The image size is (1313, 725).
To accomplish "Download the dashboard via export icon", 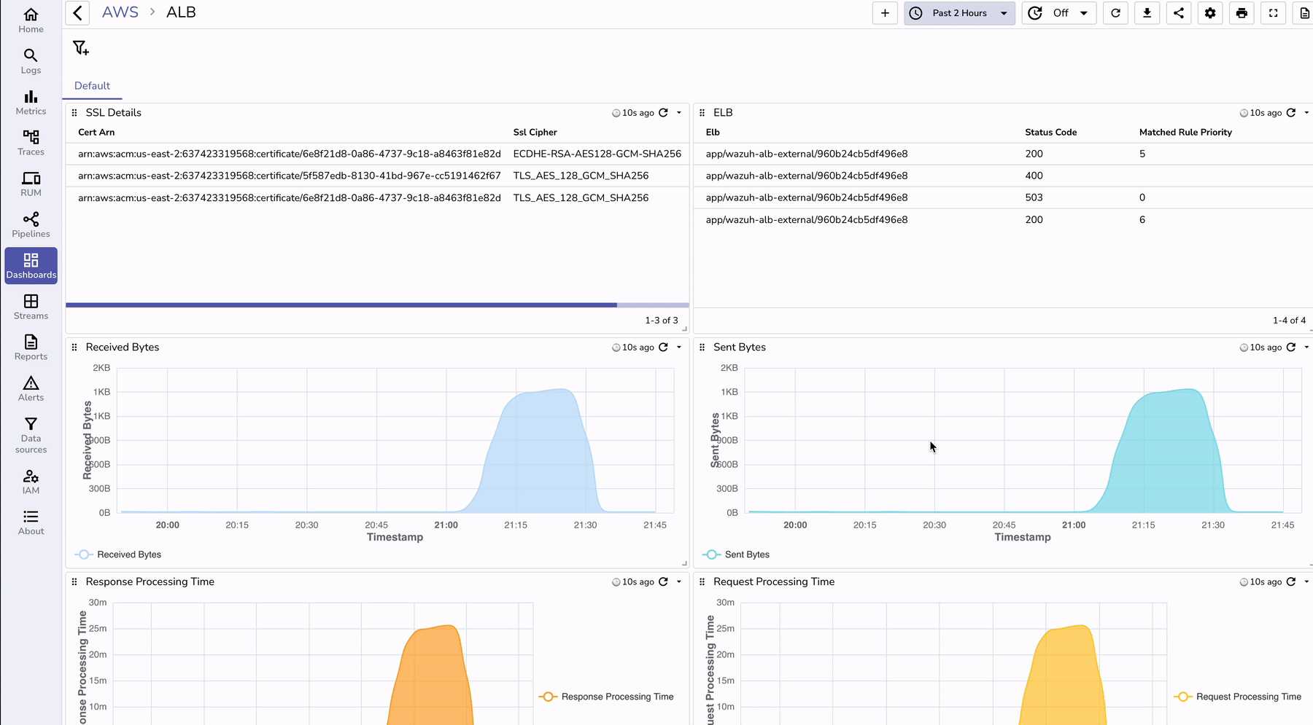I will click(x=1147, y=13).
